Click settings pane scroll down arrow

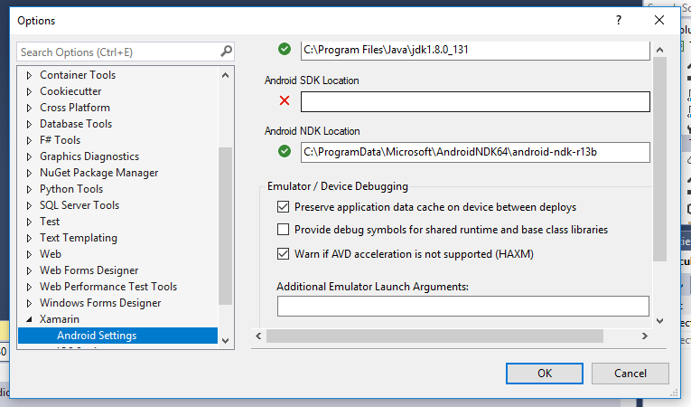659,321
